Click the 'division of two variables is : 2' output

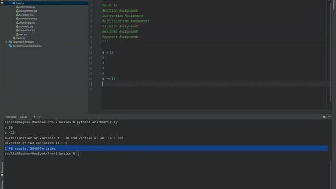[x=36, y=143]
